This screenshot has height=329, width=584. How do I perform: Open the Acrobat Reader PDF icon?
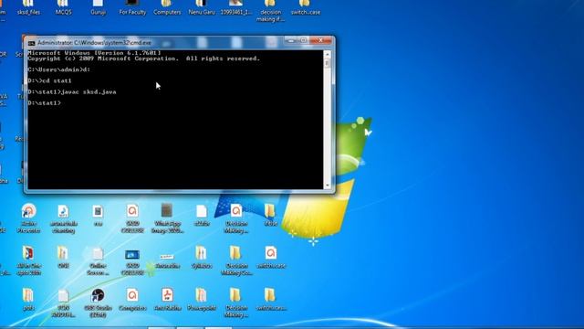pos(167,300)
